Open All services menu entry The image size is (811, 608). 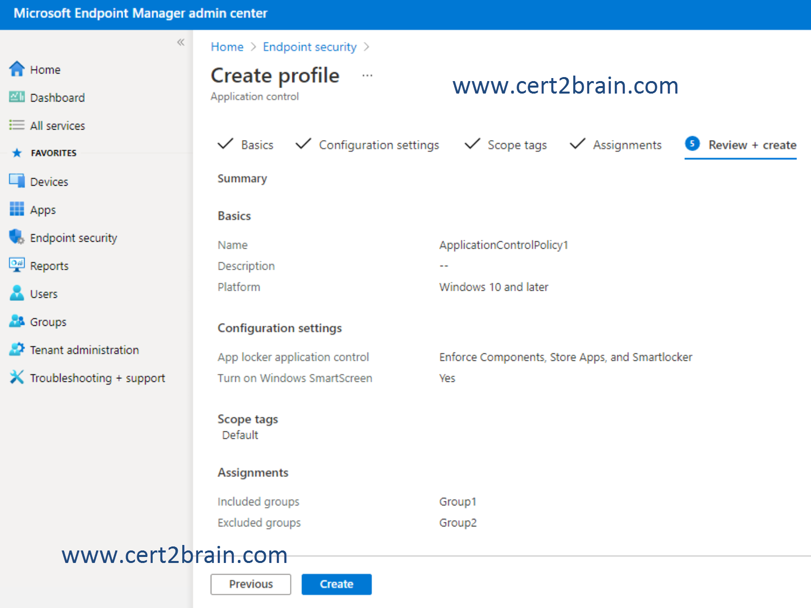coord(58,126)
